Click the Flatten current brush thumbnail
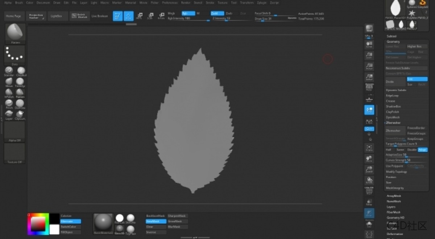 [x=15, y=33]
